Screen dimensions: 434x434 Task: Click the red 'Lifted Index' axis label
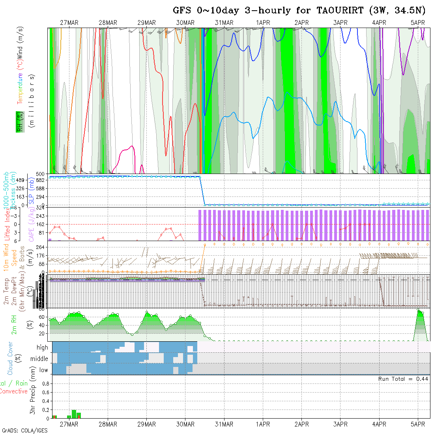[x=7, y=225]
